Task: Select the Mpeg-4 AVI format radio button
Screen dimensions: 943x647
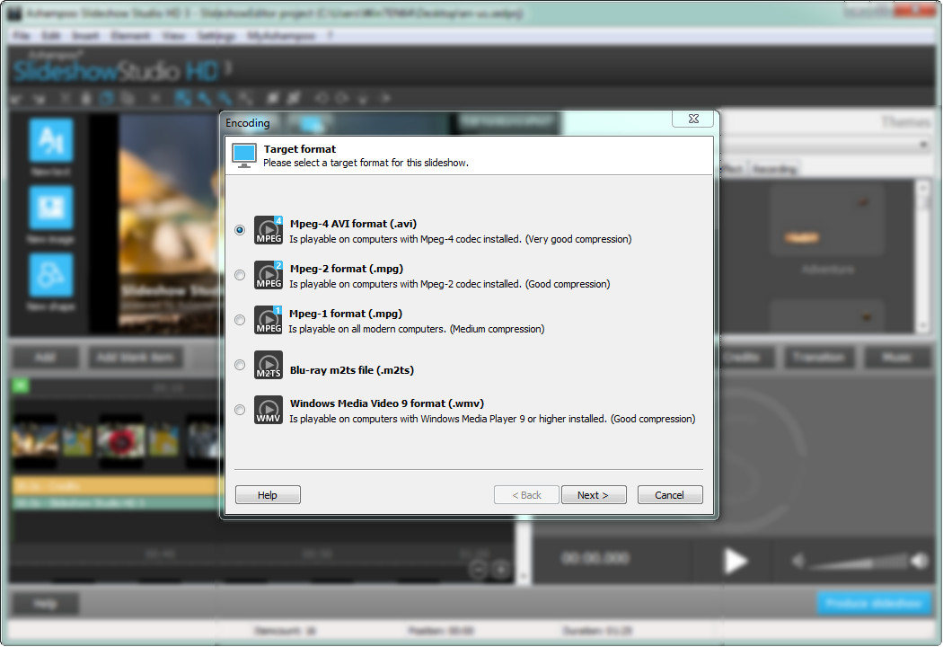Action: 240,230
